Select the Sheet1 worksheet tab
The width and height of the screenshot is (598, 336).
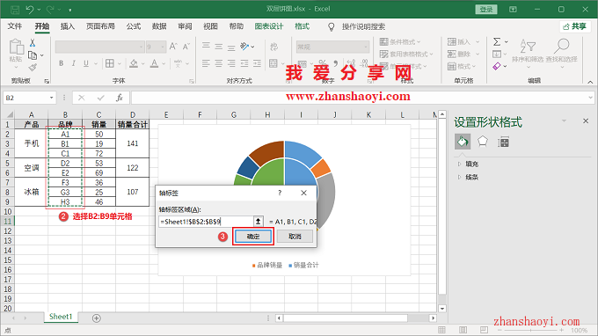click(x=61, y=317)
